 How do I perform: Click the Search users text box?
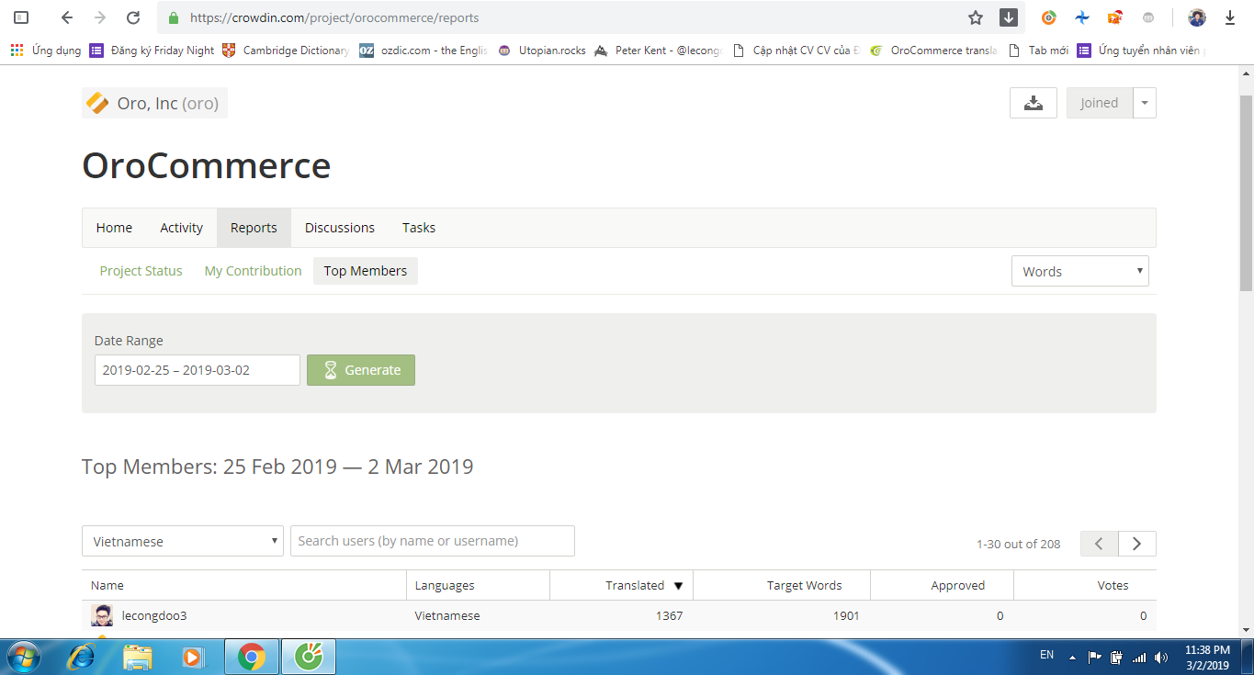pos(432,541)
